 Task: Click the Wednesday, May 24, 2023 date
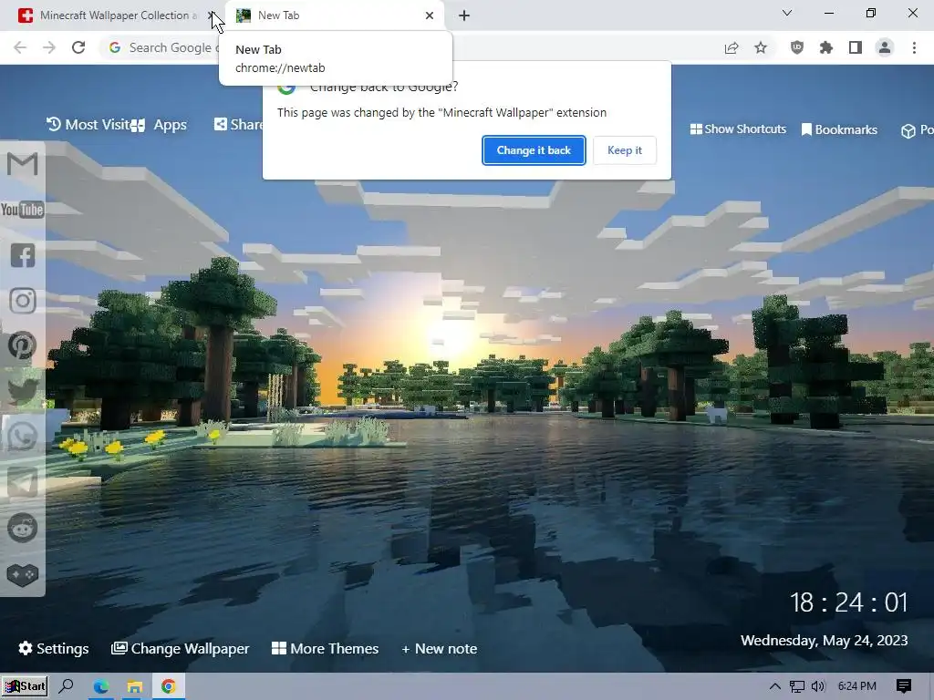click(825, 641)
